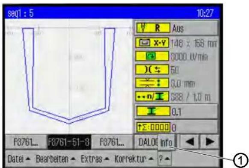Open the ? help menu
The image size is (249, 168).
click(x=165, y=159)
